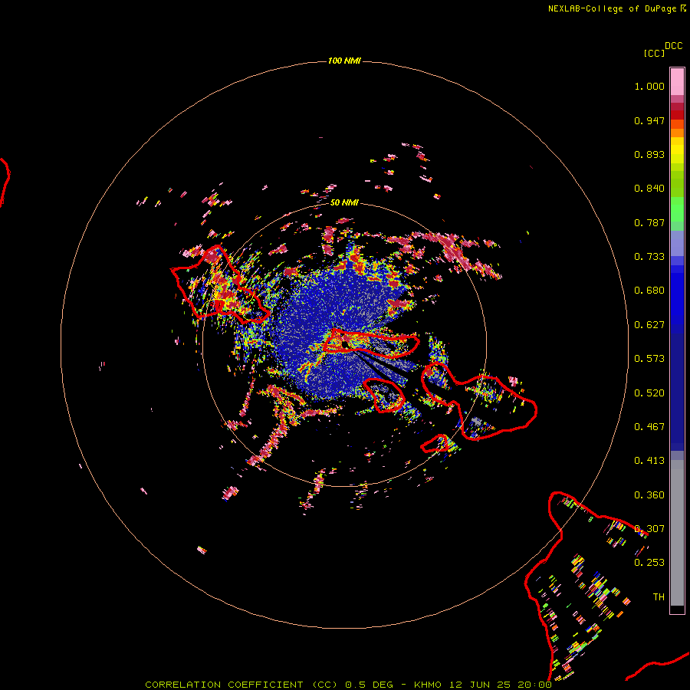Viewport: 690px width, 690px height.
Task: Click the 0.893 scale value
Action: [649, 154]
